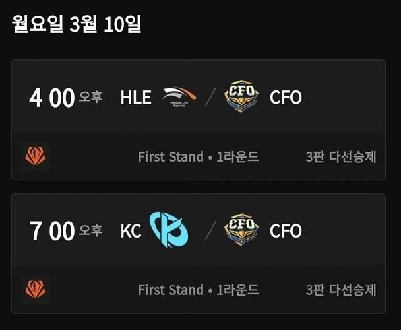
Task: Click the CFO logo in the HLE match
Action: point(241,97)
